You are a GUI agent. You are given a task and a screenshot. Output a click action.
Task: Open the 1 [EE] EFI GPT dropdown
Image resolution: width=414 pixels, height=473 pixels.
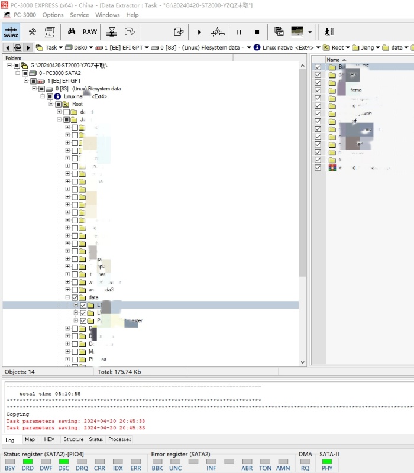pos(147,48)
